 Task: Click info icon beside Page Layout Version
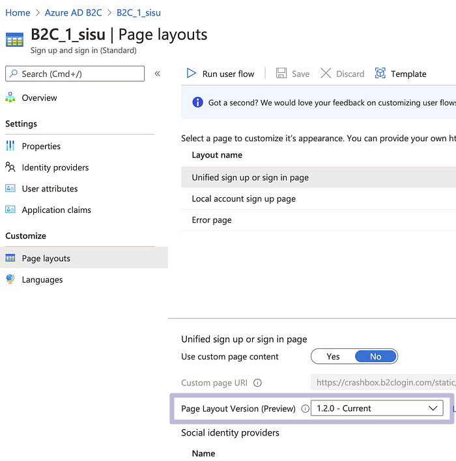pos(305,409)
